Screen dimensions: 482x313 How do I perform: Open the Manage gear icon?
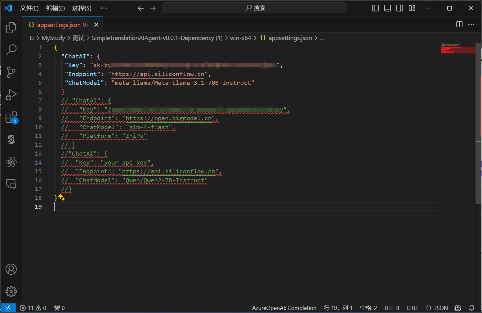click(11, 292)
